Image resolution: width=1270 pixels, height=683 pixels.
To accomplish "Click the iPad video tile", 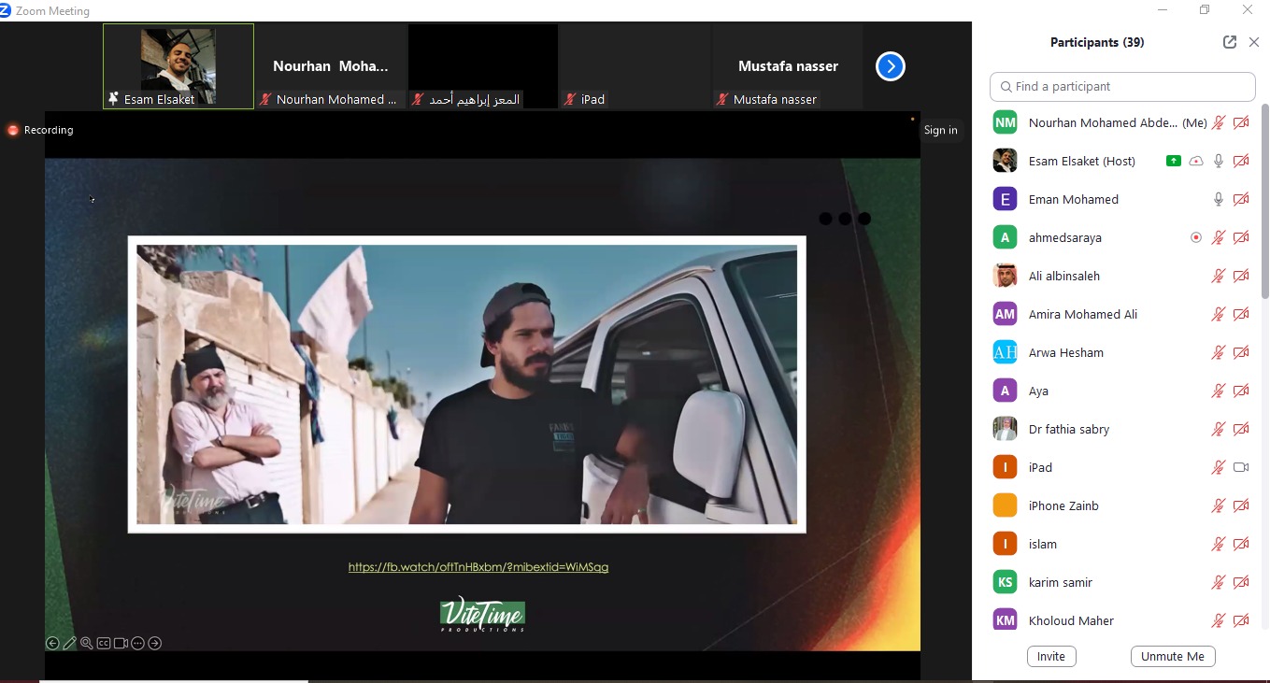I will 635,66.
